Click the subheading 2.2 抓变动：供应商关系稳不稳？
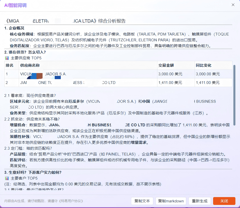Screen dimensions: 240x208 click(x=32, y=119)
